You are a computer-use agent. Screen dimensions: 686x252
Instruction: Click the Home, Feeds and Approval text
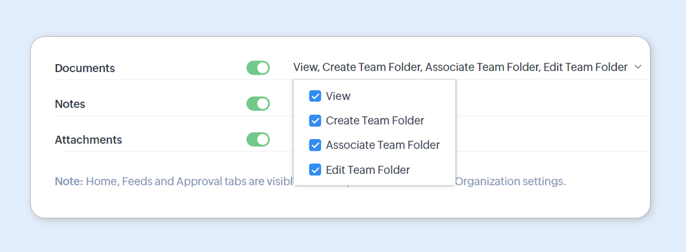point(167,182)
